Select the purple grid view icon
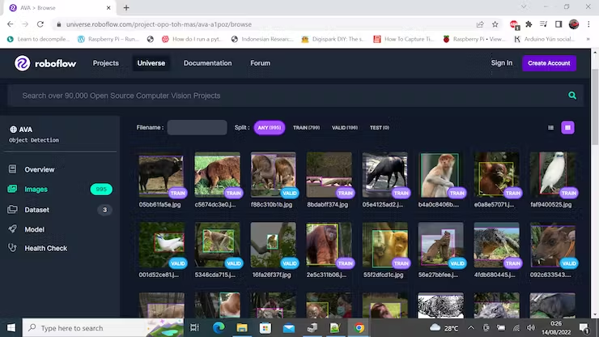Screen dimensions: 599x337 568,127
